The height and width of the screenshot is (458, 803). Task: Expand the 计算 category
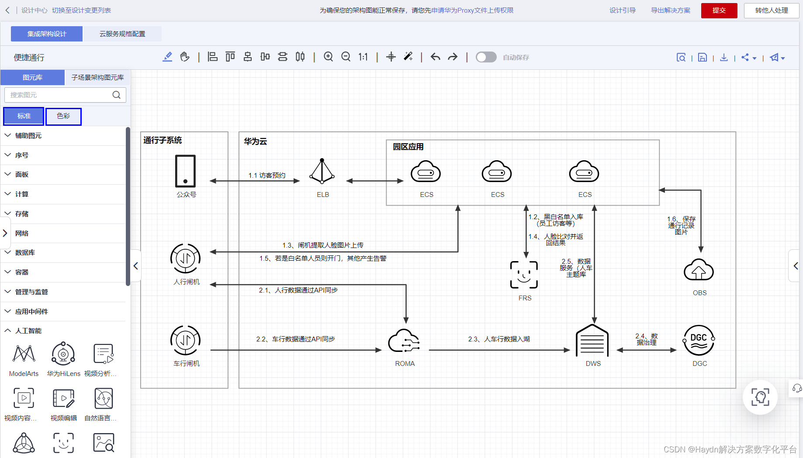pos(63,194)
